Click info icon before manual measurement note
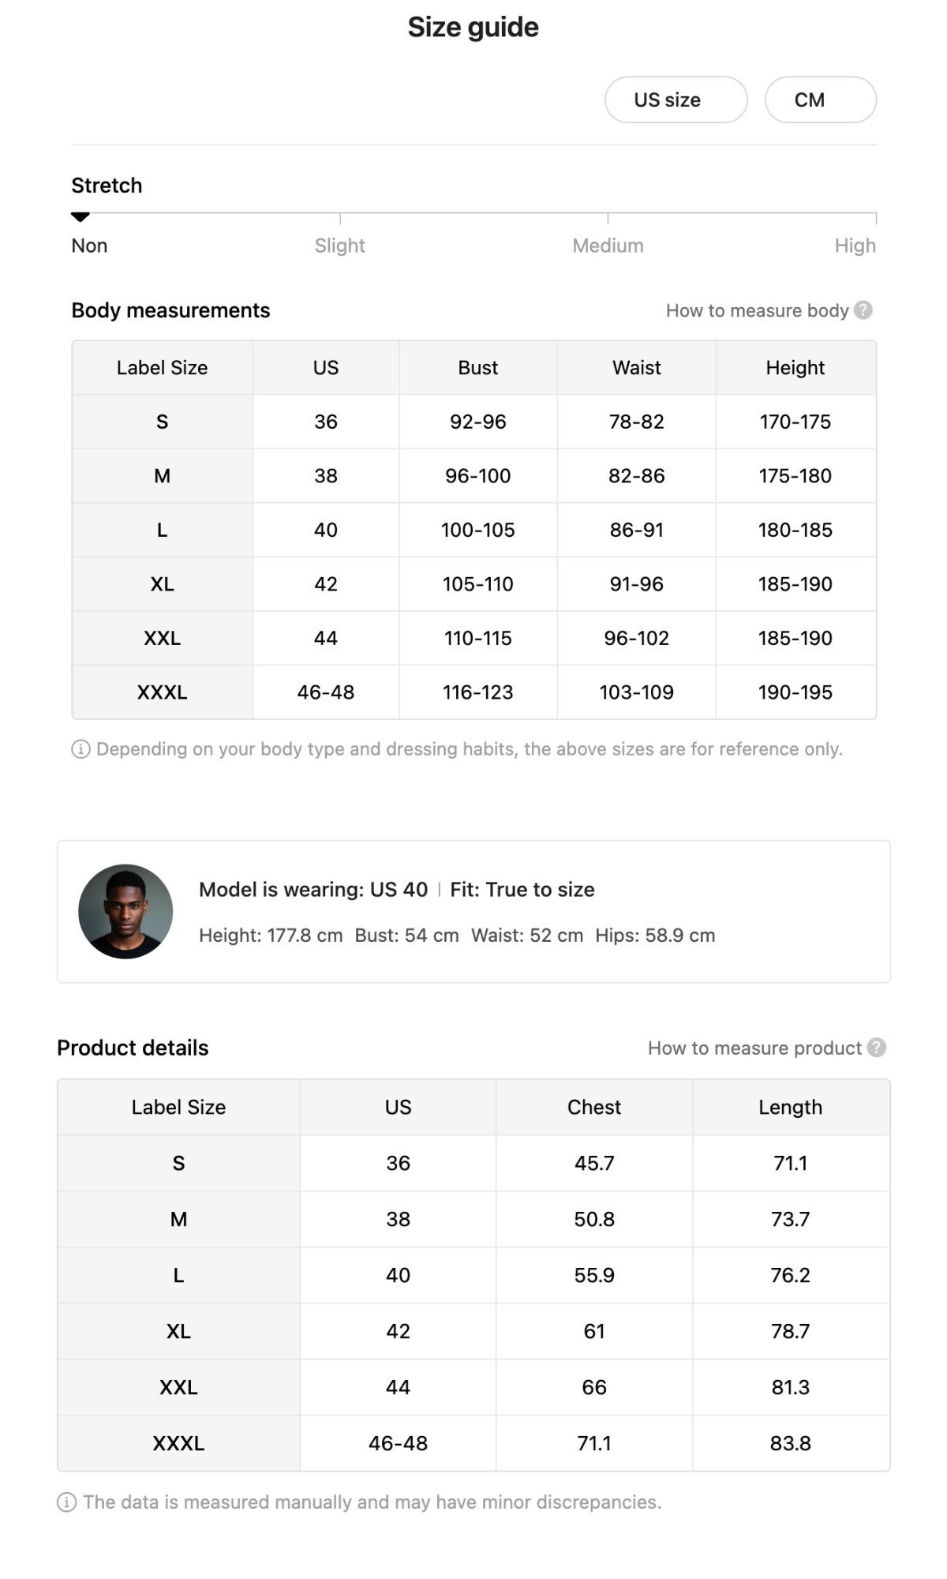The image size is (947, 1579). click(x=67, y=1502)
